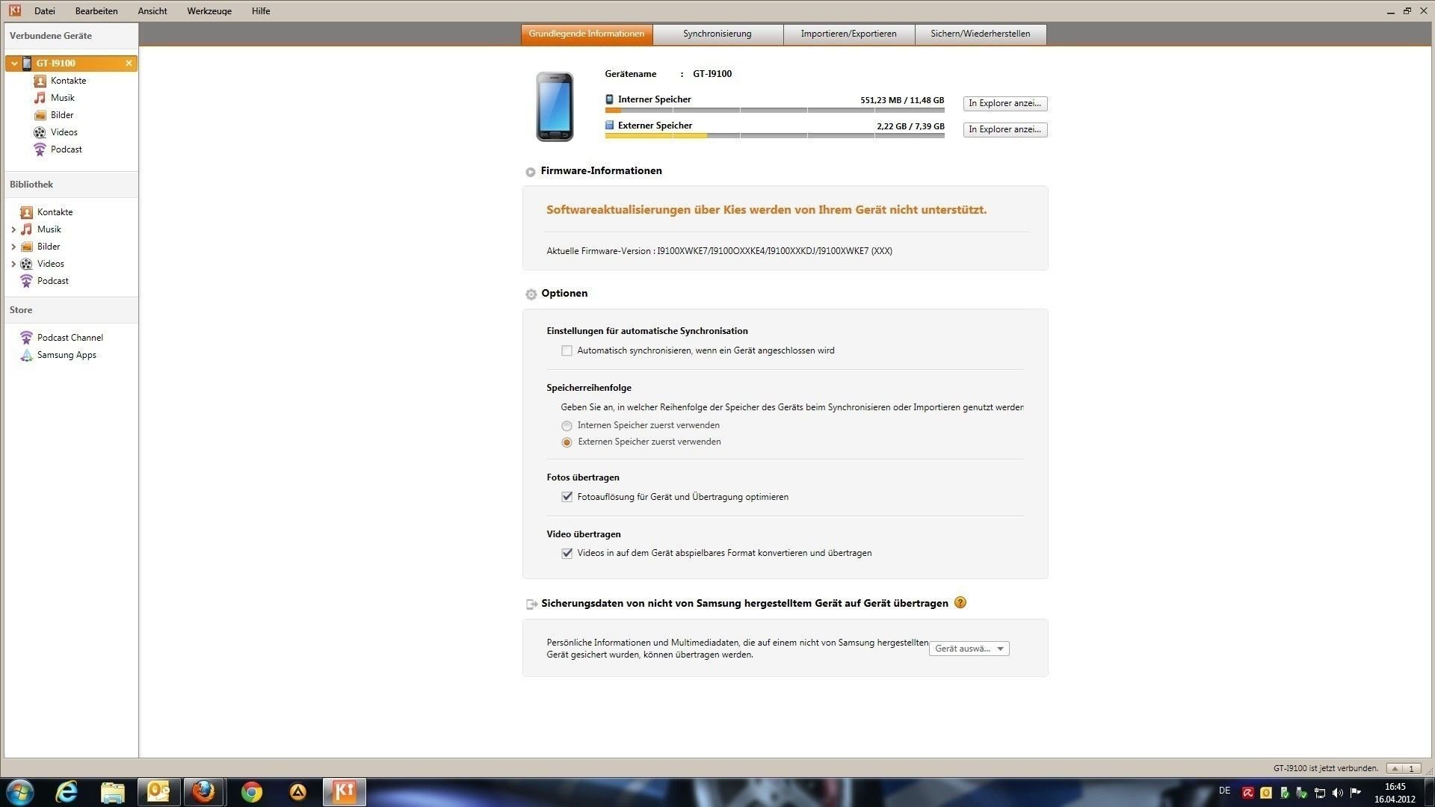1435x807 pixels.
Task: Open Avira antivirus tray icon
Action: click(x=1247, y=793)
